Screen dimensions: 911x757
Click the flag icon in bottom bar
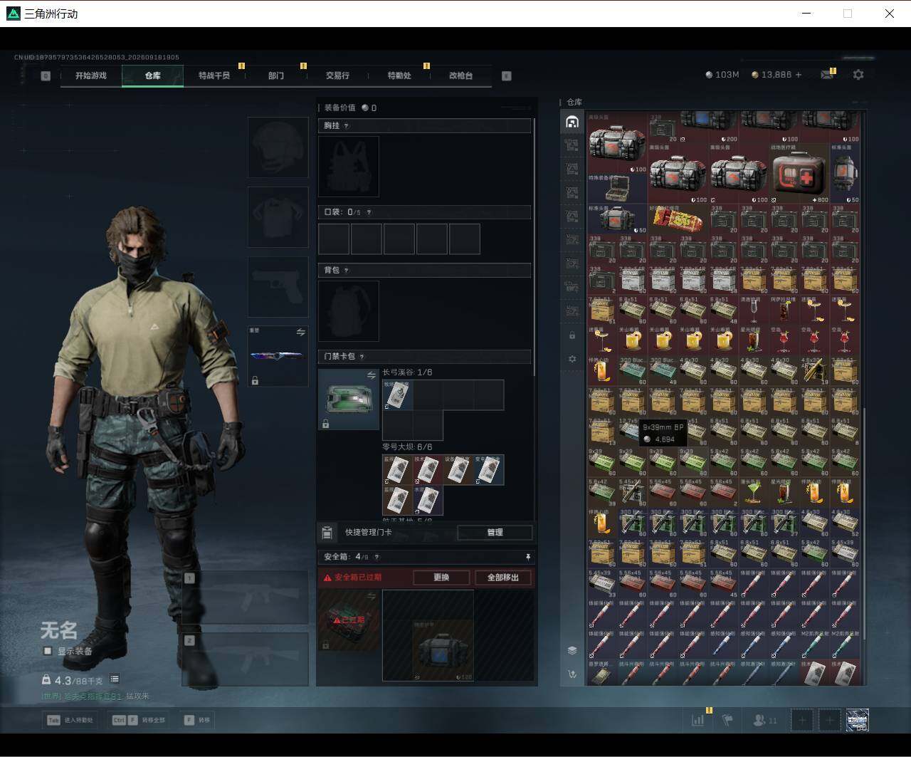[x=727, y=720]
